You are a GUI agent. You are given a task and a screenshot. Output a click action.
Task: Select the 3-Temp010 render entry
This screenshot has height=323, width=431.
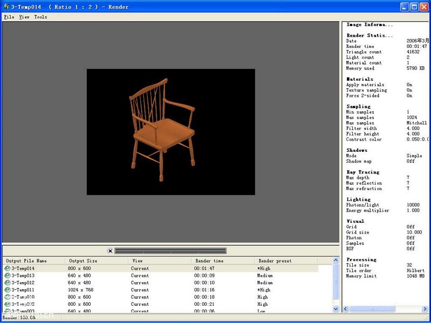pyautogui.click(x=161, y=297)
